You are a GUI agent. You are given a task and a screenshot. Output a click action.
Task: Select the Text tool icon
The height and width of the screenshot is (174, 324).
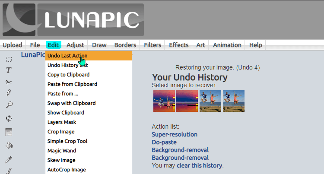coord(9,70)
